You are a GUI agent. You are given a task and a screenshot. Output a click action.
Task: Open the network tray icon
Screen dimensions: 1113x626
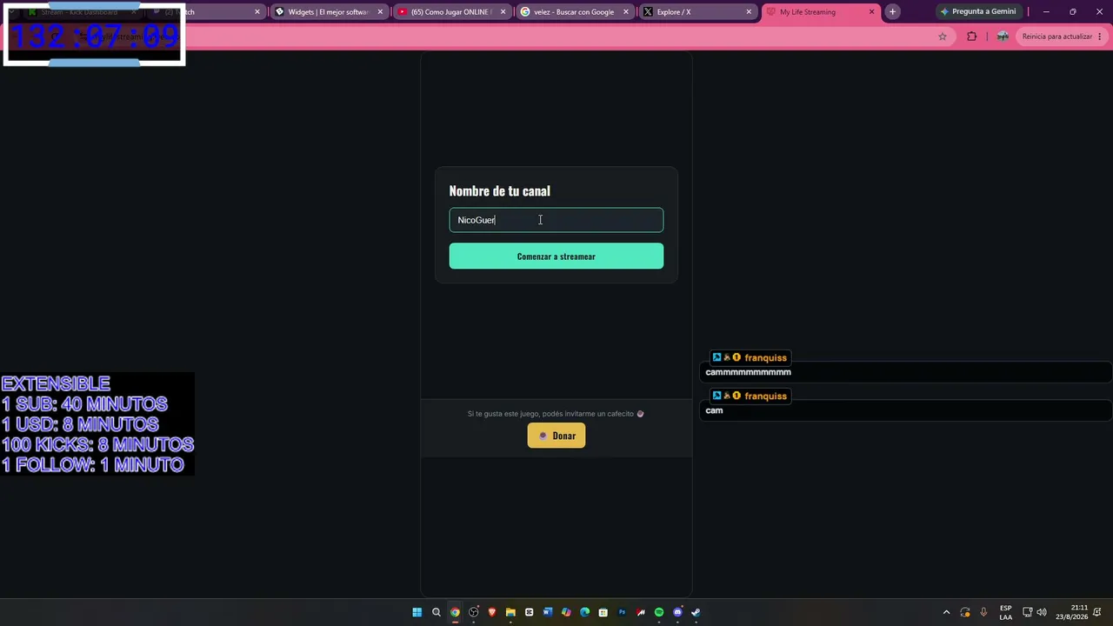pos(1027,612)
